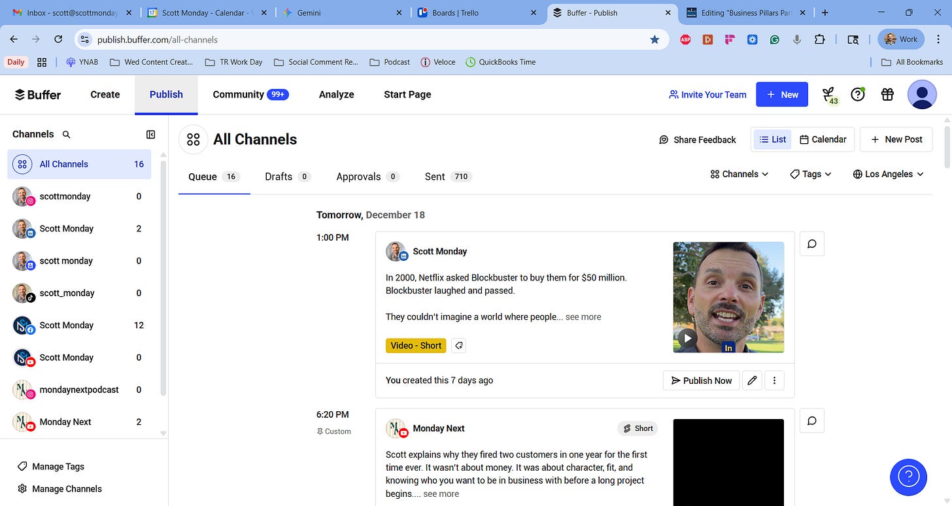Screen dimensions: 952x506
Task: Open comments on the 1:00 PM post
Action: point(812,244)
